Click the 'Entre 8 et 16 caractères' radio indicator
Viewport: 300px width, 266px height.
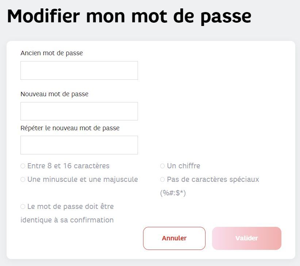pyautogui.click(x=22, y=166)
